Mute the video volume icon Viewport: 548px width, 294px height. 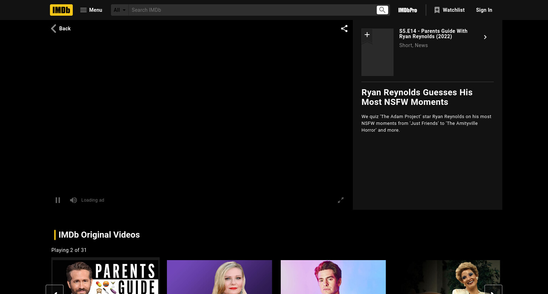tap(73, 200)
